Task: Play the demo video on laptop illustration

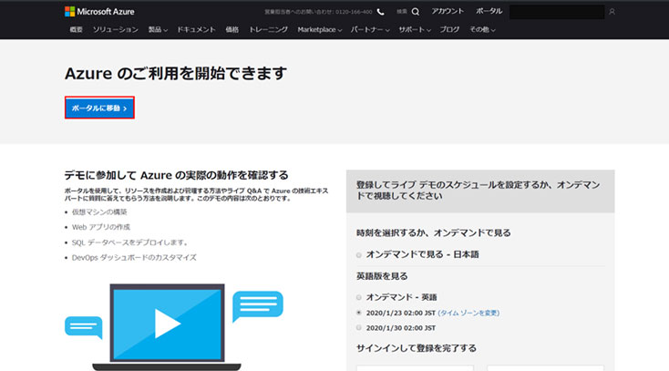Action: (x=167, y=324)
